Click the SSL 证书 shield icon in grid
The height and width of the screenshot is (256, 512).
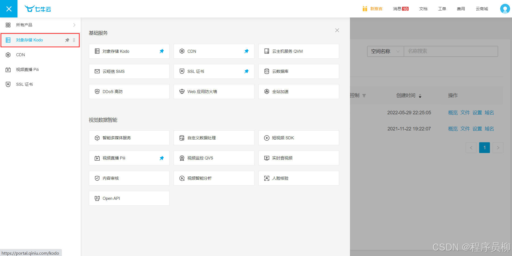point(182,71)
